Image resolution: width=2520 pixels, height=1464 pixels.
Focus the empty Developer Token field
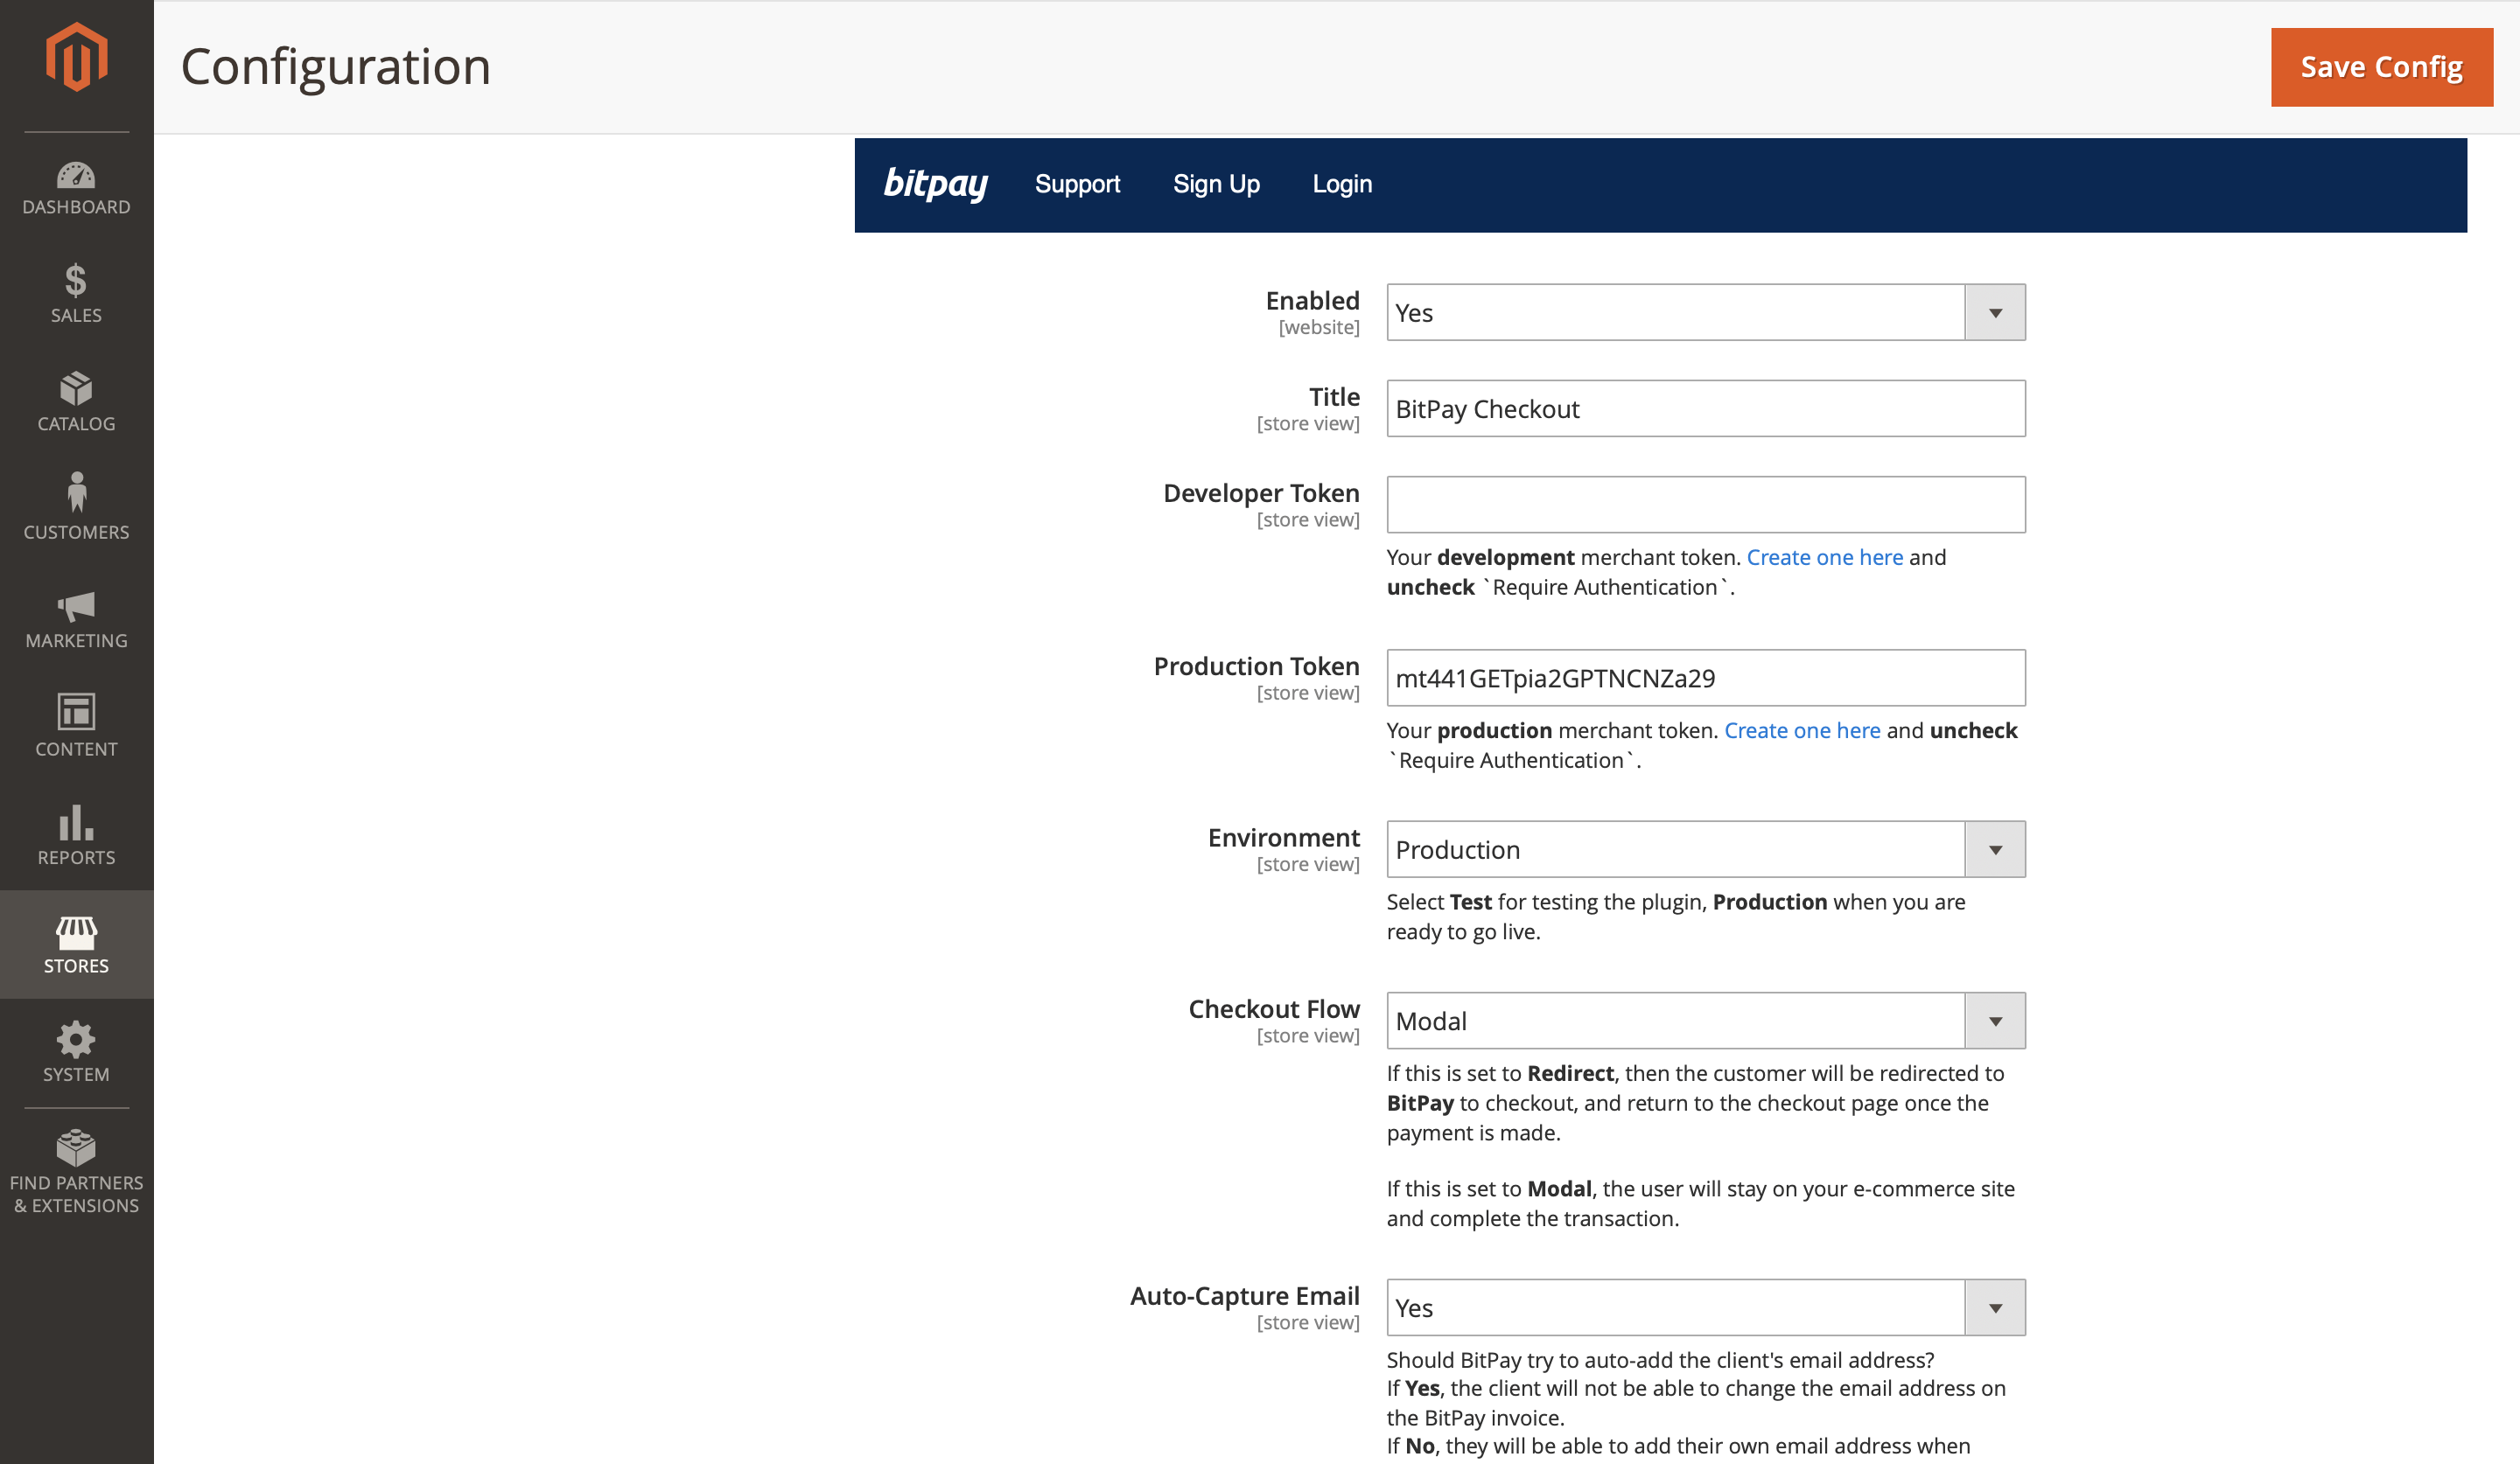pyautogui.click(x=1706, y=505)
